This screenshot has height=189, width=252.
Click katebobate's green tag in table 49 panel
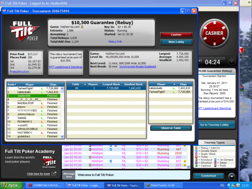click(x=174, y=88)
